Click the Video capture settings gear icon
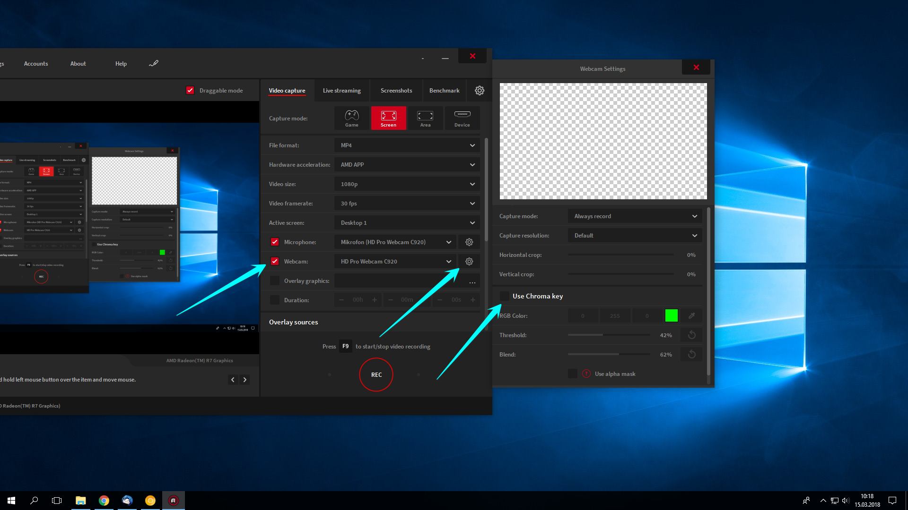Image resolution: width=908 pixels, height=510 pixels. click(480, 90)
